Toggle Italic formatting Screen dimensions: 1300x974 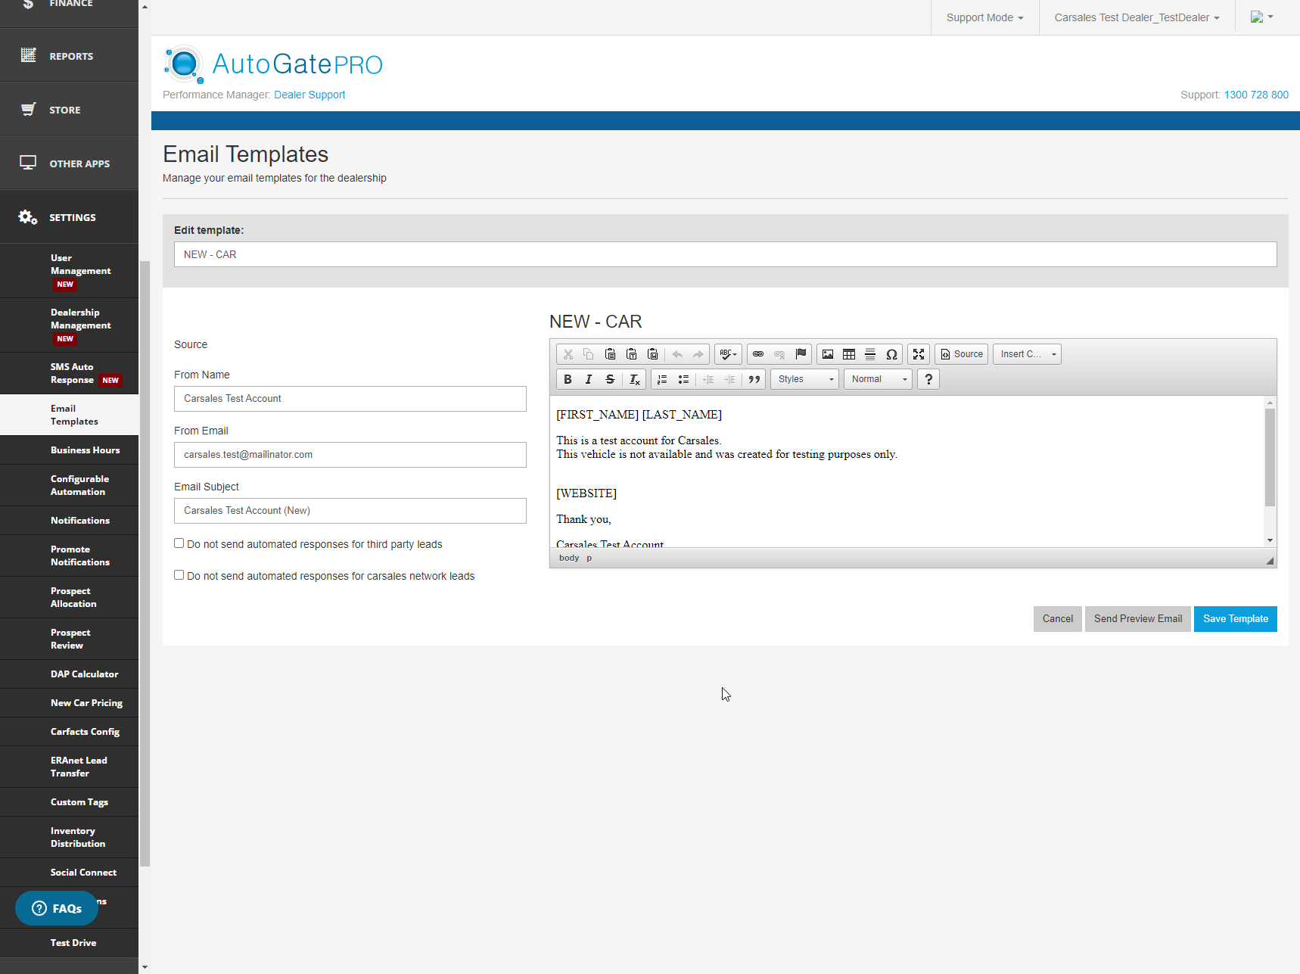[x=589, y=379]
